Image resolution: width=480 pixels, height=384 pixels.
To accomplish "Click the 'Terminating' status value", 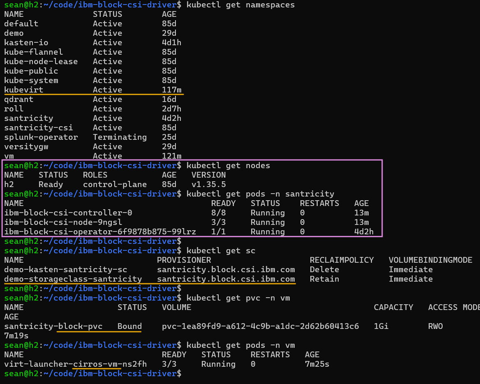I will [x=120, y=137].
